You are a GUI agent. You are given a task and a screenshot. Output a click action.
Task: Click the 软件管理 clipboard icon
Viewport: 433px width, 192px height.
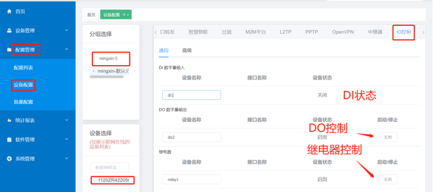9,139
